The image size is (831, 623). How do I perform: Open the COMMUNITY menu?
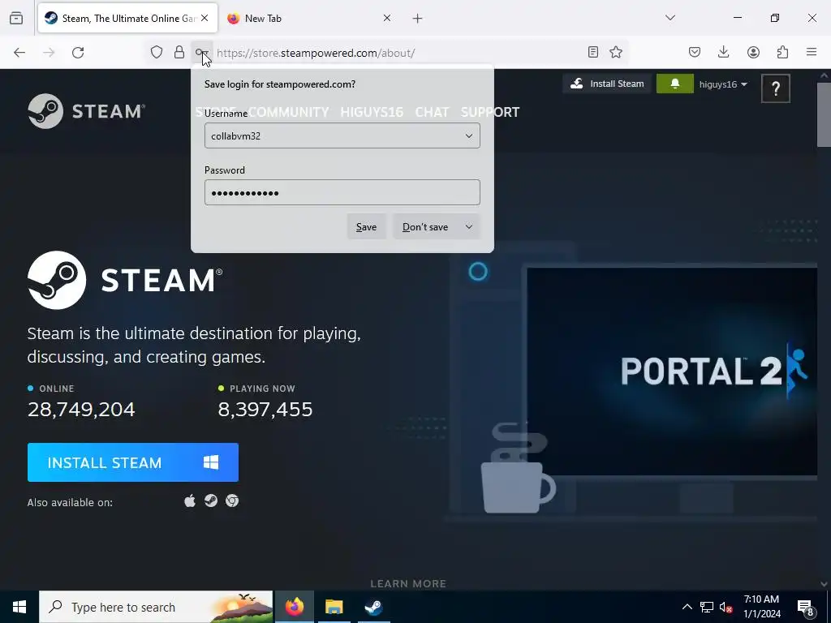pyautogui.click(x=289, y=112)
